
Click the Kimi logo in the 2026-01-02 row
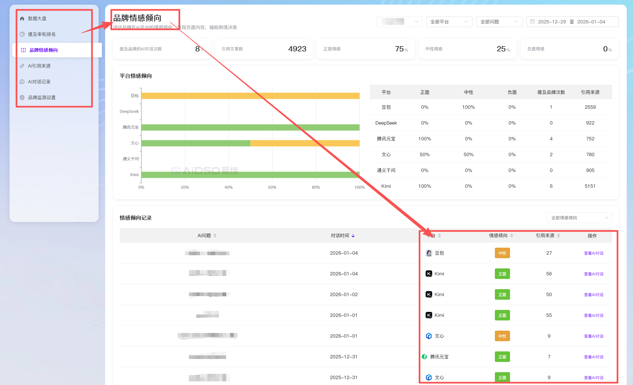[x=429, y=294]
